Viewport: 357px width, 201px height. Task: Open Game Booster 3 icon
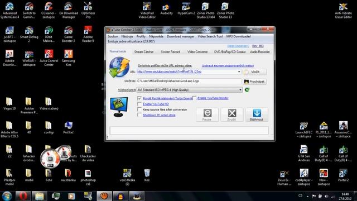click(x=68, y=35)
